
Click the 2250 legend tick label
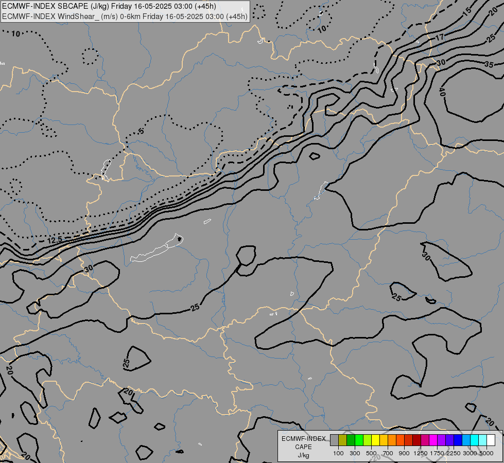pyautogui.click(x=454, y=453)
